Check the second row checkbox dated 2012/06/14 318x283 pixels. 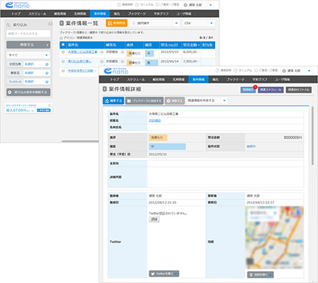click(63, 61)
